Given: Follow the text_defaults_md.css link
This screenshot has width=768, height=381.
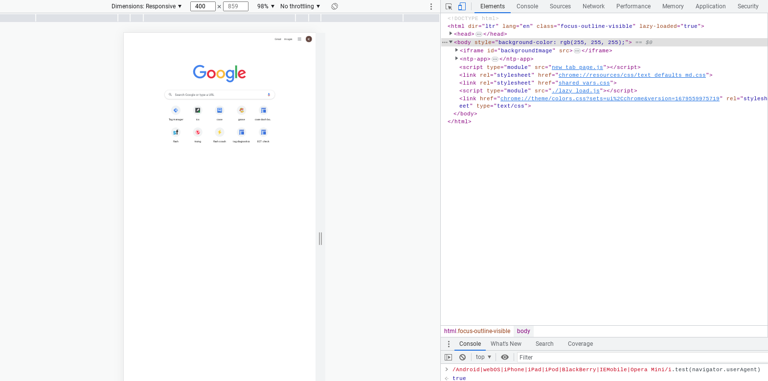Looking at the screenshot, I should [x=632, y=75].
